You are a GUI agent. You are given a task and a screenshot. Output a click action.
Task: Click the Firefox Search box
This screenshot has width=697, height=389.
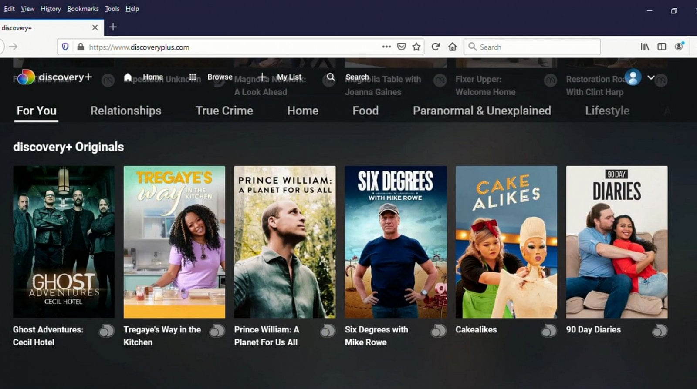pyautogui.click(x=532, y=47)
